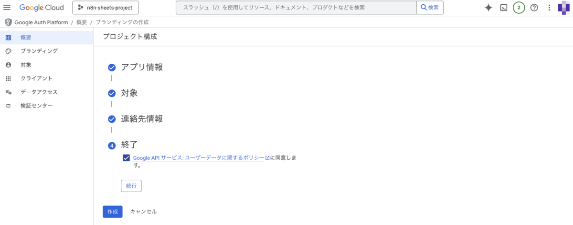Image resolution: width=573 pixels, height=225 pixels.
Task: Select 検証センター in the sidebar
Action: [47, 106]
